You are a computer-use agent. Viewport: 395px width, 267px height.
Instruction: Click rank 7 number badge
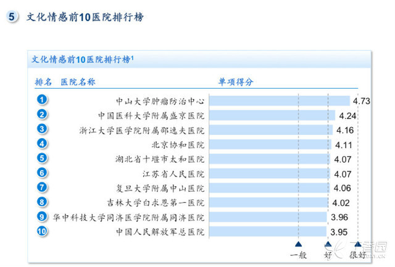click(42, 187)
